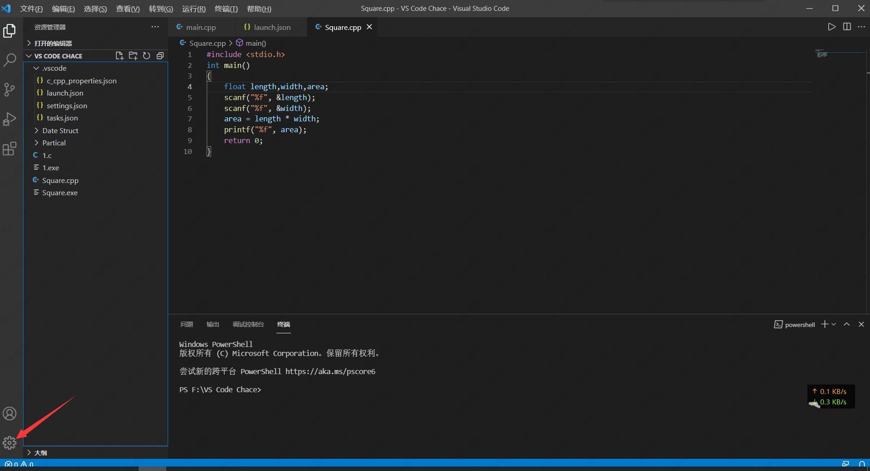This screenshot has height=471, width=870.
Task: Open the new terminal profile dropdown
Action: click(834, 324)
